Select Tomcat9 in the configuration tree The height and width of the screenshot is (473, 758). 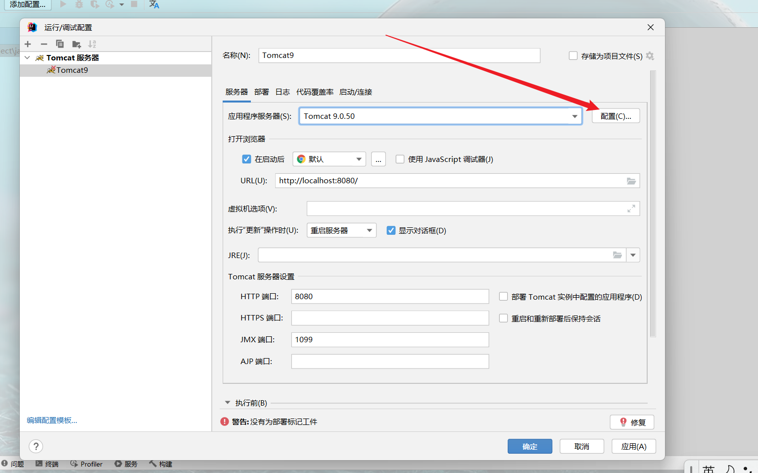pos(116,70)
